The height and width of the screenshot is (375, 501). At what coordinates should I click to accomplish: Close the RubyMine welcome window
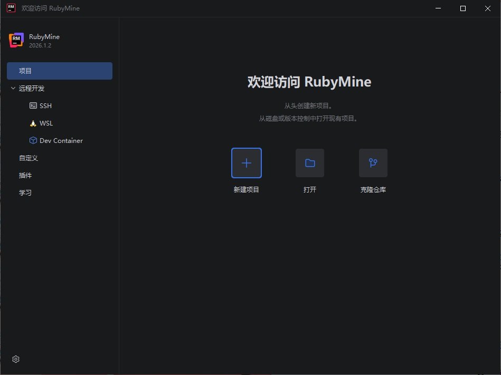tap(488, 8)
